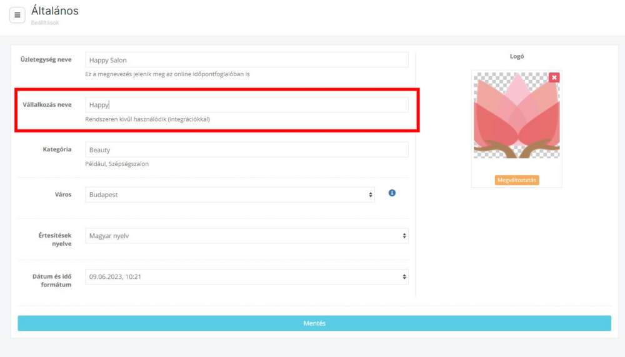This screenshot has width=625, height=357.
Task: Click the Értesítések nyelve label
Action: [x=55, y=240]
